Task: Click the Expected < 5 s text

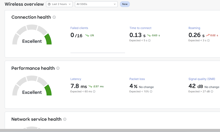Action: coord(138,41)
